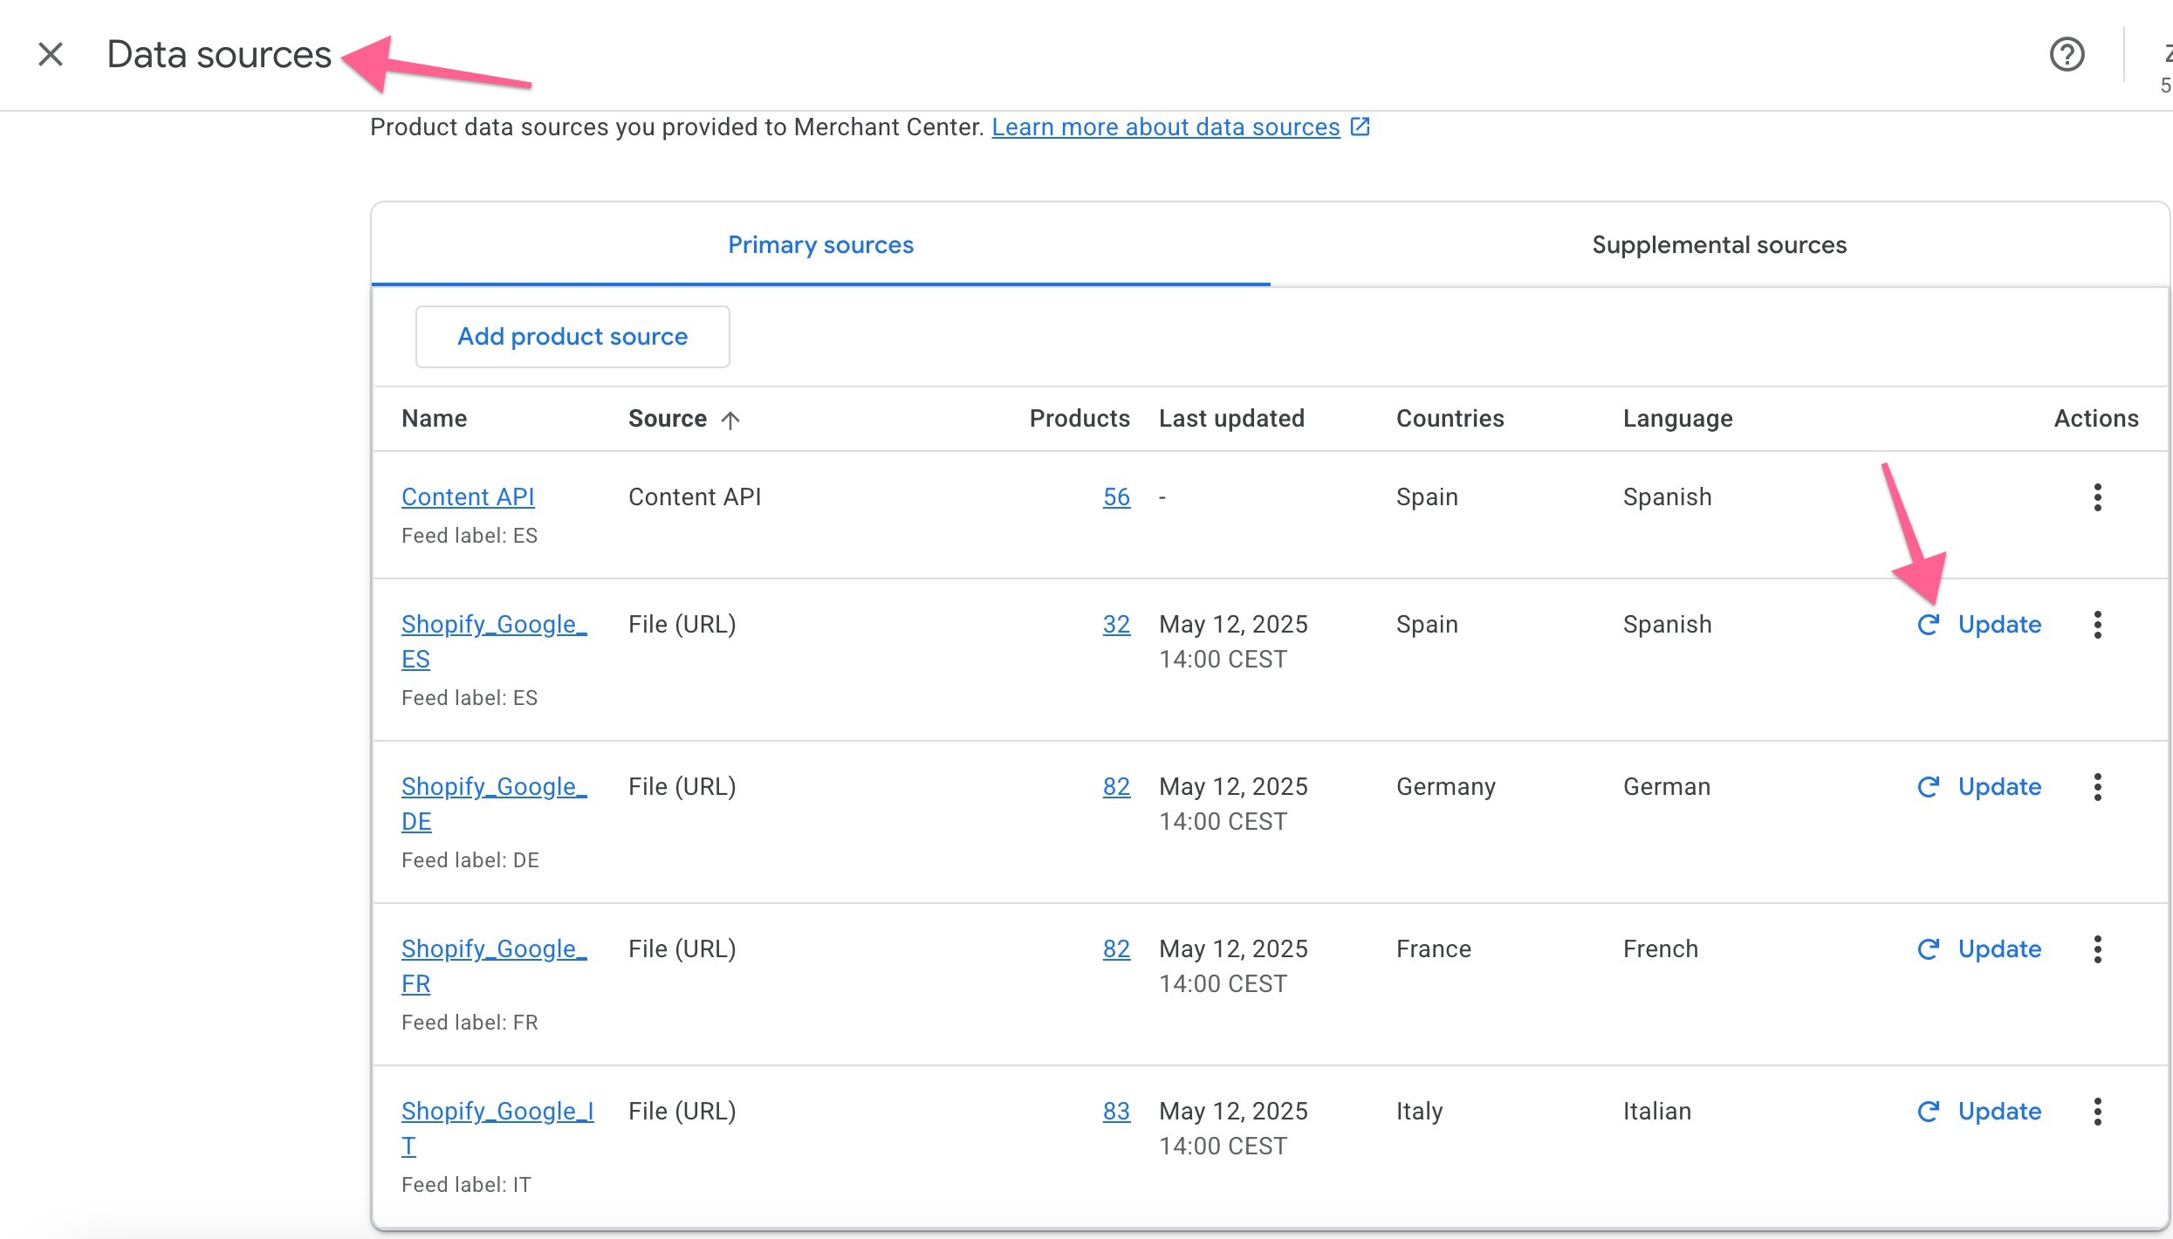Open Shopify_Google_ES data source
This screenshot has height=1239, width=2173.
pos(494,641)
